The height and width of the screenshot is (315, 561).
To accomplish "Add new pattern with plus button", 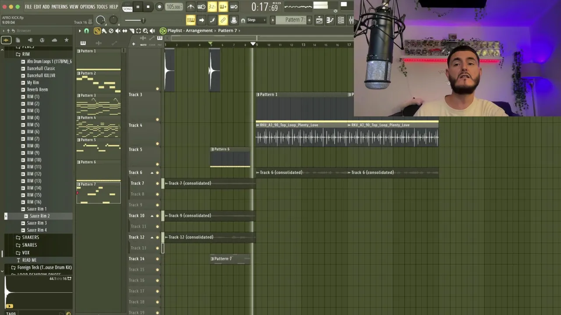I will 309,20.
